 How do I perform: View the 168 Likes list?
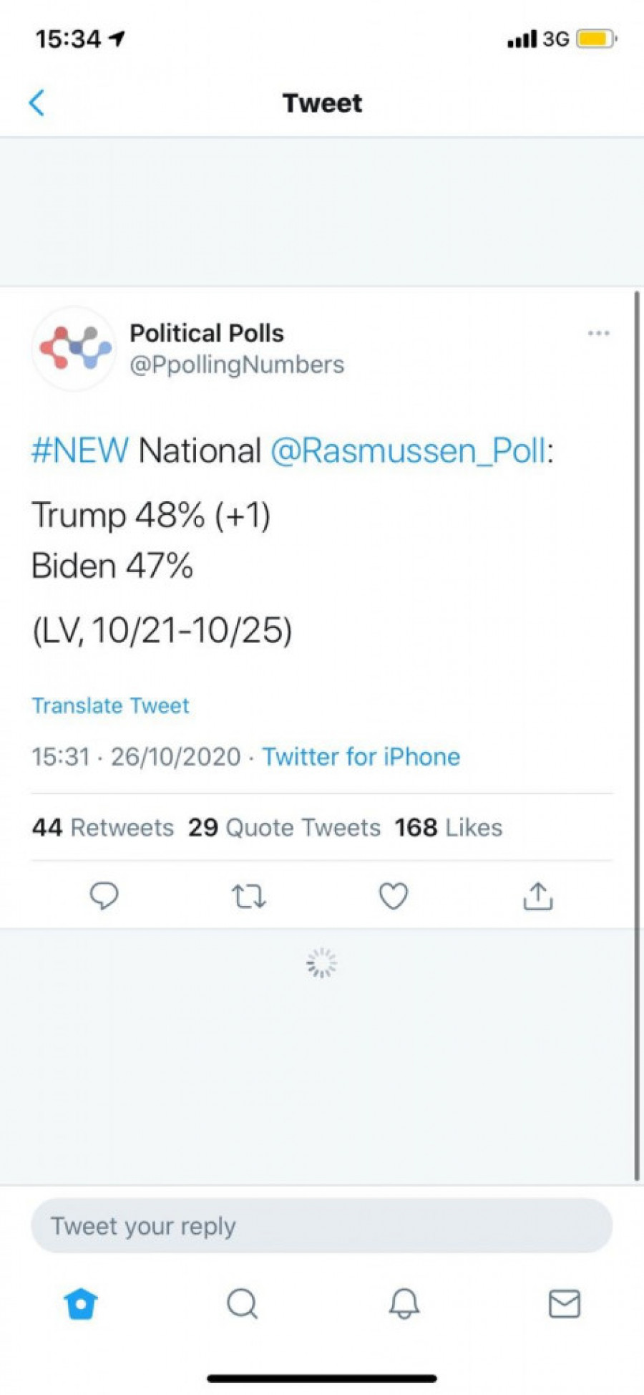click(449, 828)
